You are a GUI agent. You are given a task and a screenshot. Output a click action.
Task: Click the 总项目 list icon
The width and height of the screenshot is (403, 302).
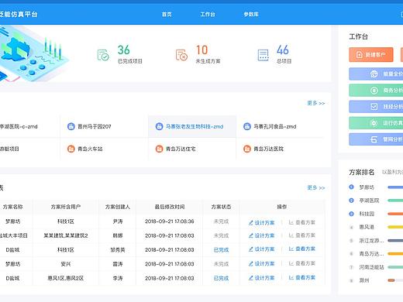click(x=263, y=55)
